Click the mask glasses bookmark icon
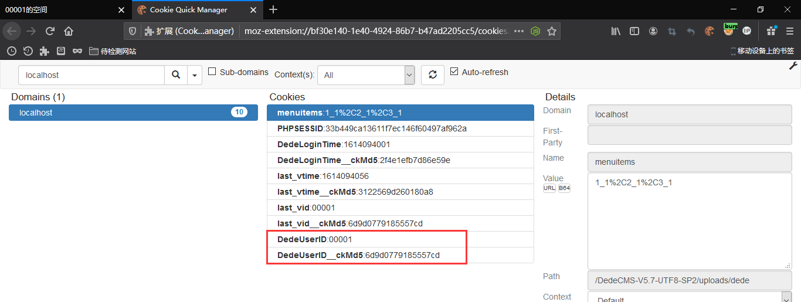801x302 pixels. 77,51
